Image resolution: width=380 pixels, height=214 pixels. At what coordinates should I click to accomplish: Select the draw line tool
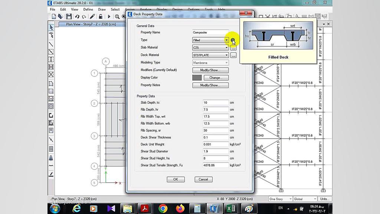pos(51,45)
